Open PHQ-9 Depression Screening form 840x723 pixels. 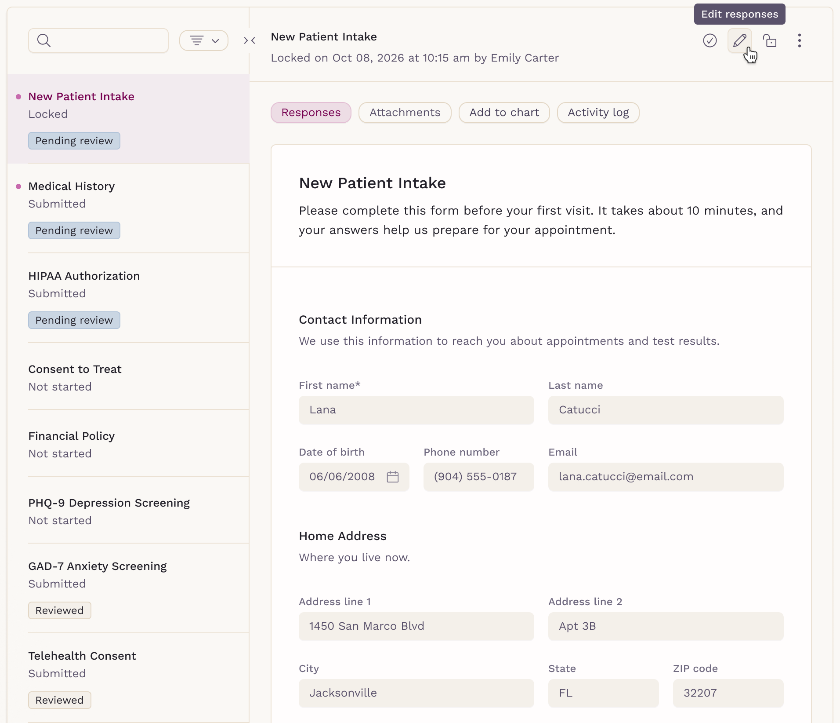(128, 510)
